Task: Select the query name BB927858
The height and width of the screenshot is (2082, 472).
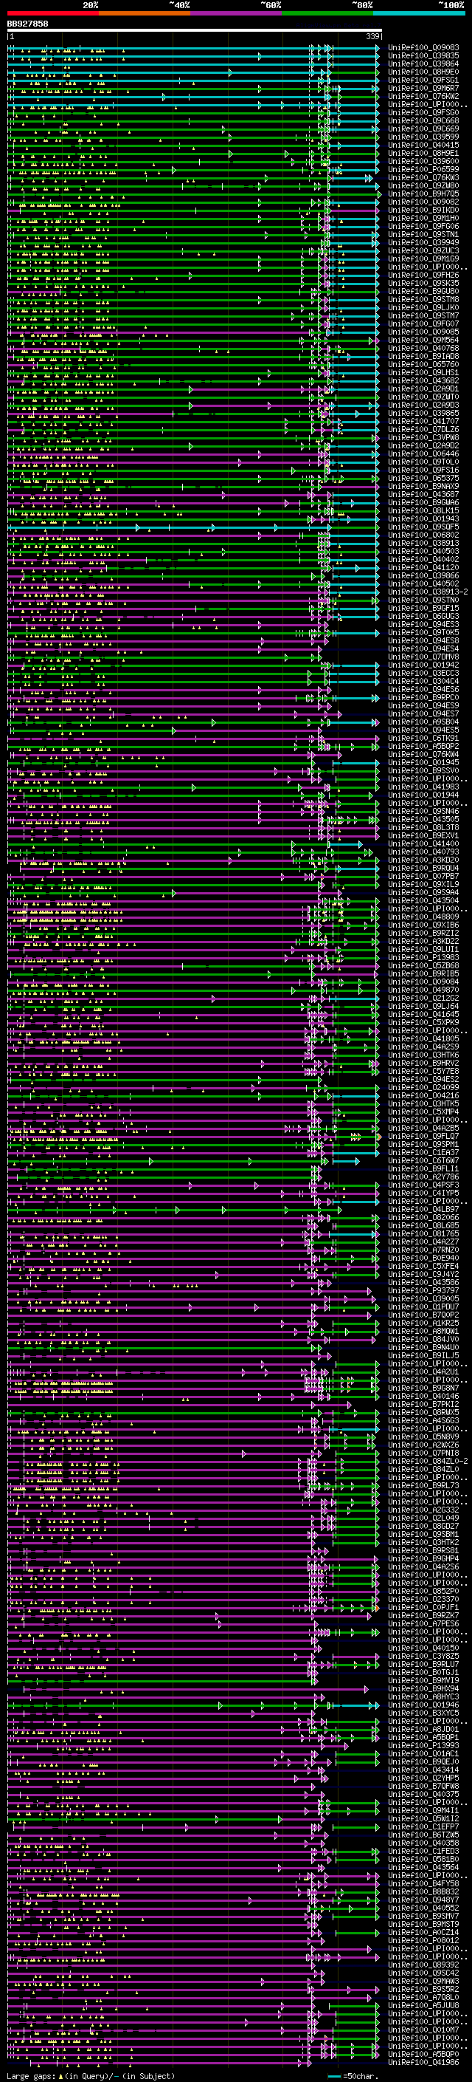Action: click(x=27, y=24)
